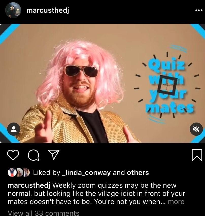Unmute the video using the speaker icon
The width and height of the screenshot is (205, 216).
[x=196, y=129]
